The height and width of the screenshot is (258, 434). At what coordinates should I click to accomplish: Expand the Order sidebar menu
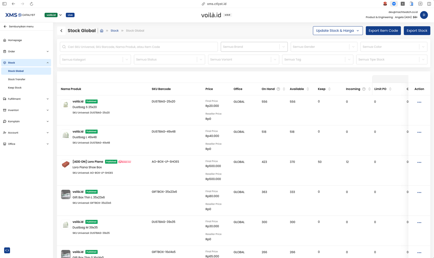pos(26,51)
